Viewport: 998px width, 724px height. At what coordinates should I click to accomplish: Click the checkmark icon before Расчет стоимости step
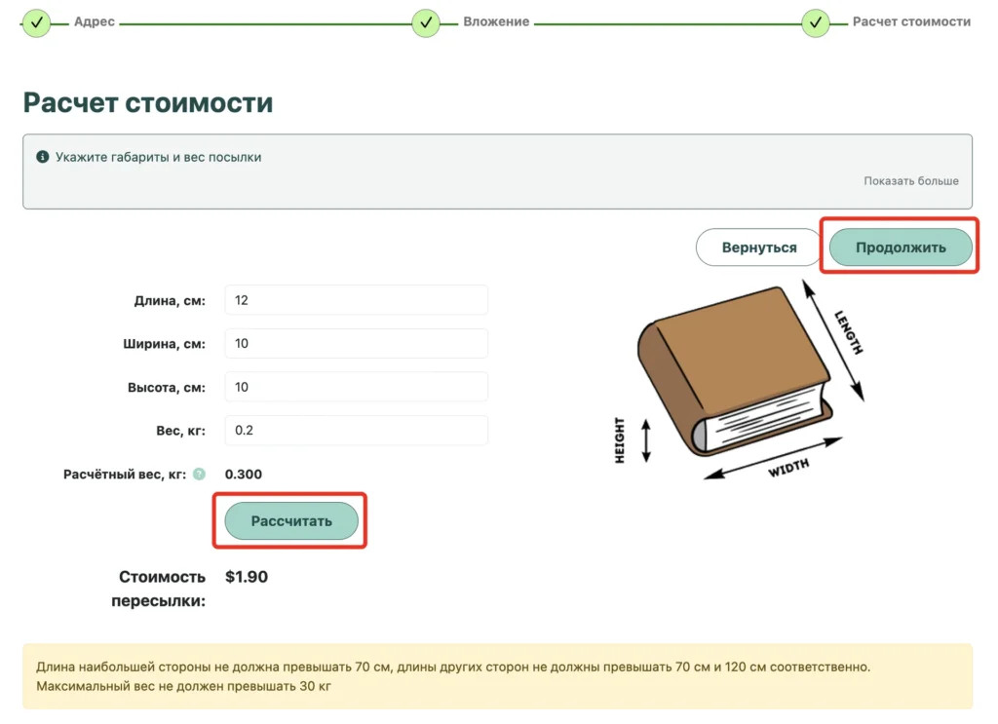(x=816, y=23)
